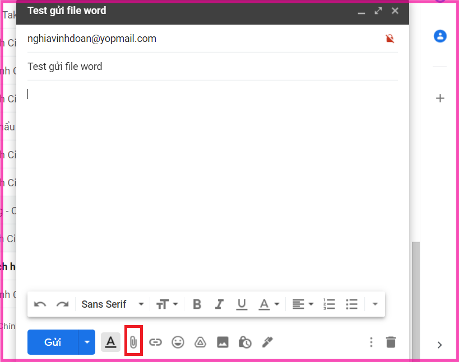Screen dimensions: 459x362
Task: Click the red encryption lock icon
Action: tap(390, 38)
